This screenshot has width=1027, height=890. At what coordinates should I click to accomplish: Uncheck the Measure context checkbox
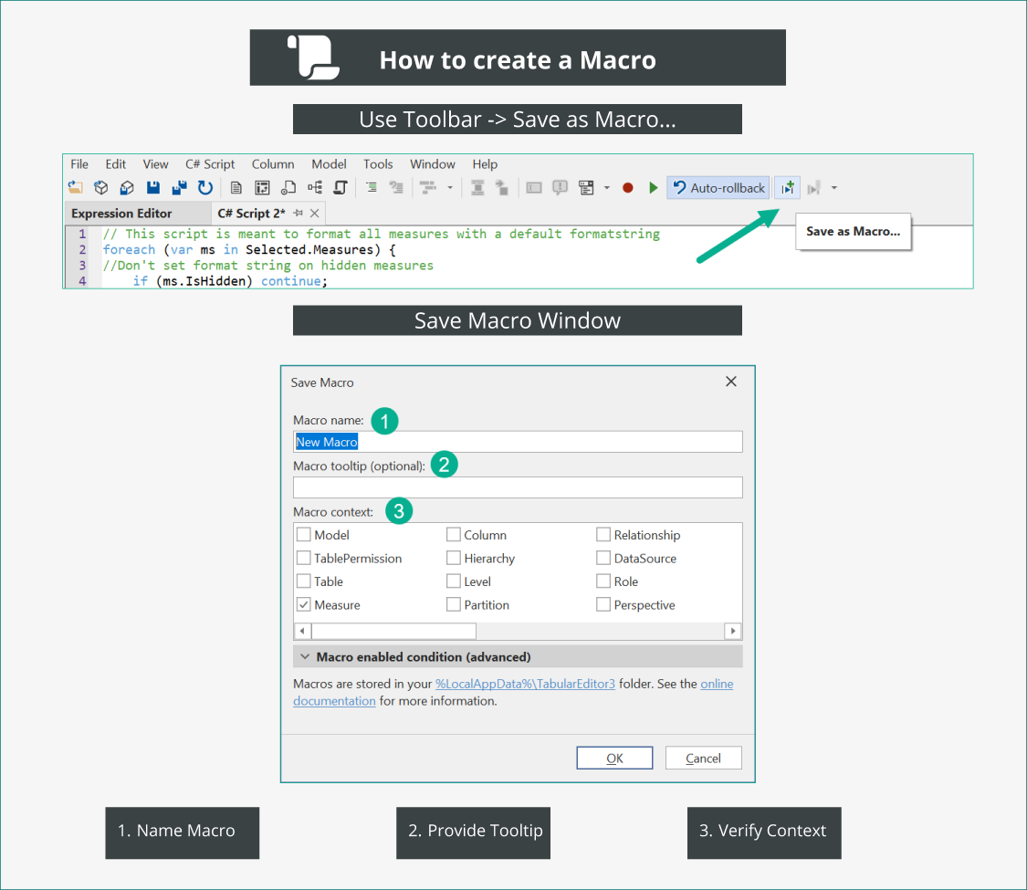[x=302, y=604]
